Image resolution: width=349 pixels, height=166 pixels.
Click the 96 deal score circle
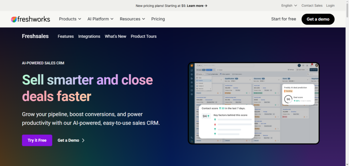point(288,99)
